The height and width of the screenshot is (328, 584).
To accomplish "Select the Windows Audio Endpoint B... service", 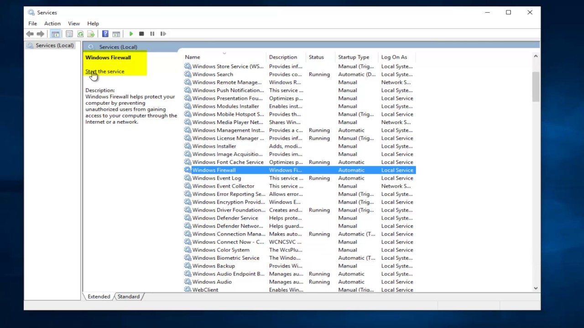I will coord(299,274).
